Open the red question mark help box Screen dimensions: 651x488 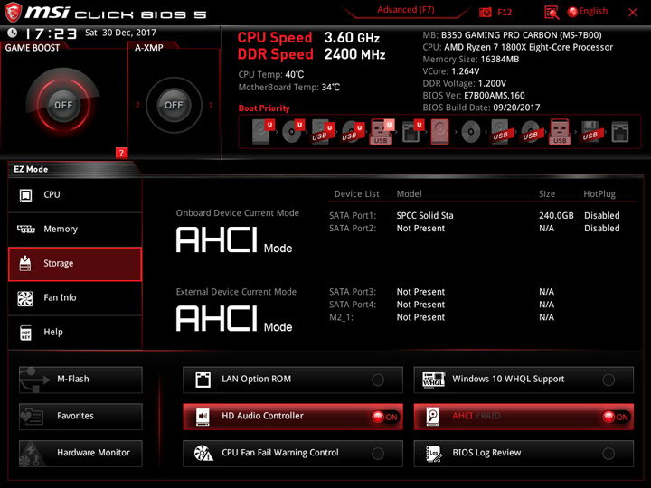pyautogui.click(x=121, y=153)
